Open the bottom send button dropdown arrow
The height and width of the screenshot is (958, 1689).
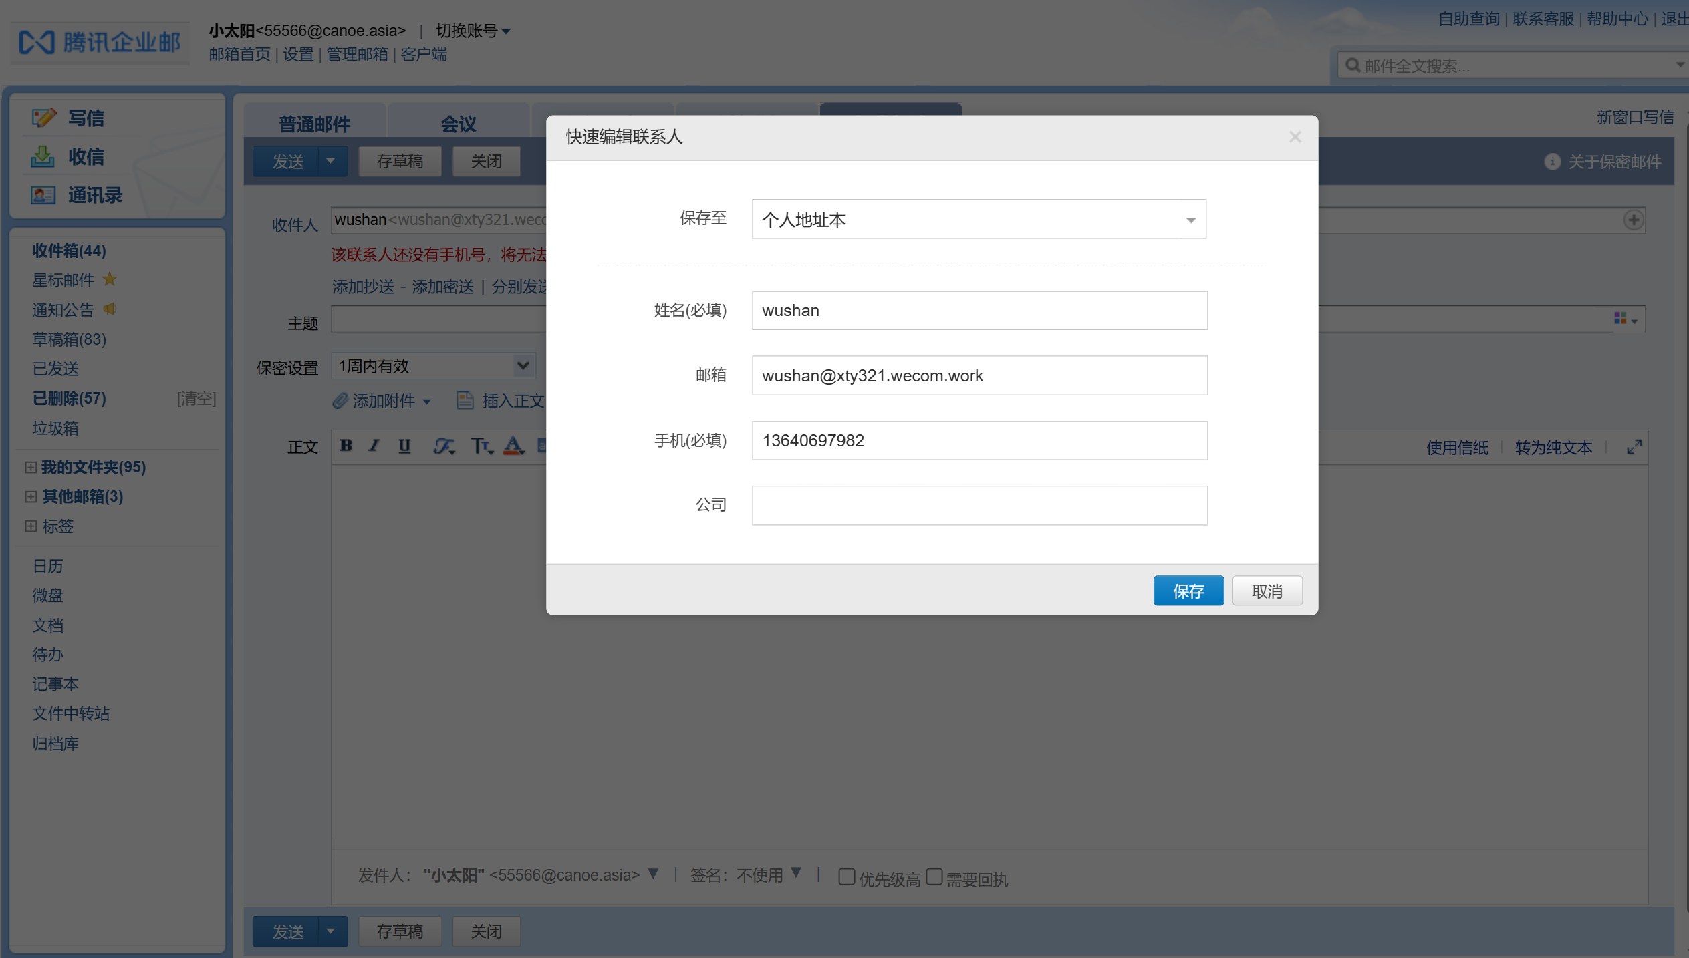click(x=330, y=931)
